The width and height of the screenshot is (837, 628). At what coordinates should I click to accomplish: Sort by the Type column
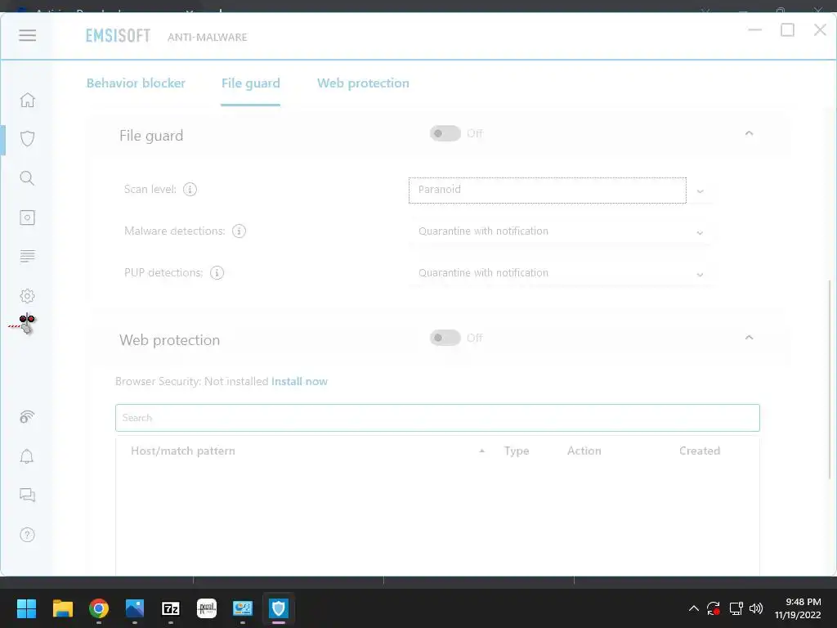point(517,451)
